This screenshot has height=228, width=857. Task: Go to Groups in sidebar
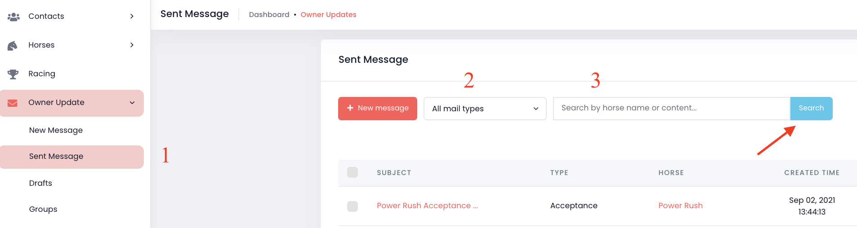coord(43,209)
